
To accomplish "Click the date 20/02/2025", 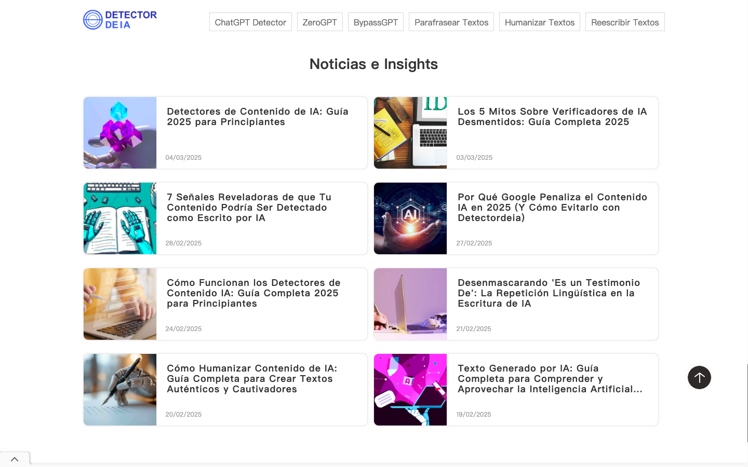I will (x=183, y=415).
